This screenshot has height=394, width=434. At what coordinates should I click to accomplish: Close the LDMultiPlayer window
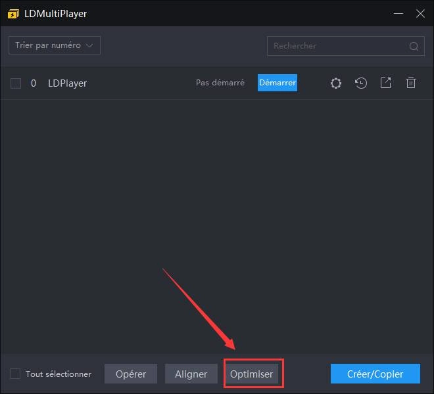[x=420, y=13]
